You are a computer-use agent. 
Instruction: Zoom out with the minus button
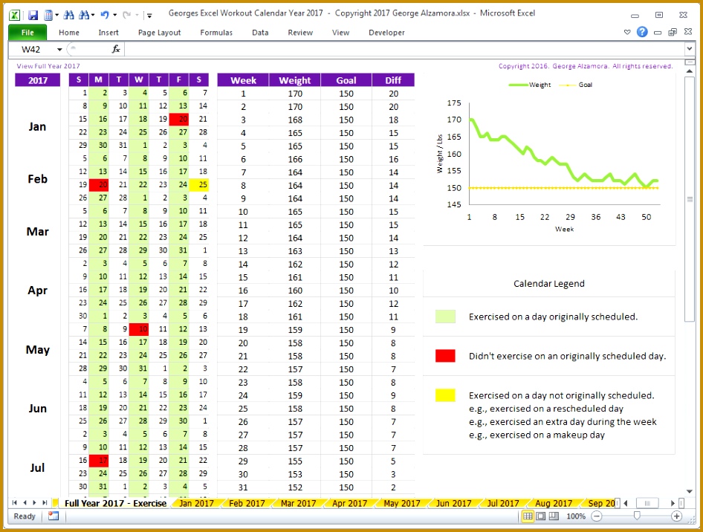pos(597,516)
